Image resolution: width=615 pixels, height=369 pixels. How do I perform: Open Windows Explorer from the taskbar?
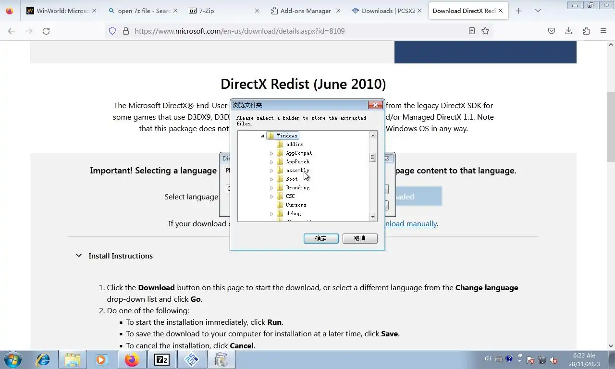pyautogui.click(x=73, y=359)
